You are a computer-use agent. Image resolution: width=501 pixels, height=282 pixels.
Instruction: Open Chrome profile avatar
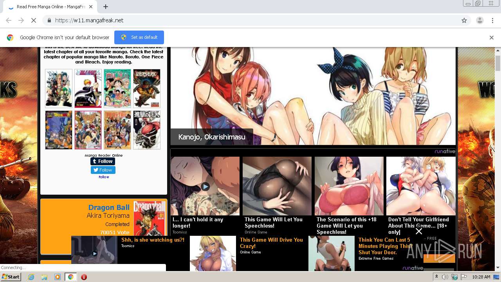click(479, 20)
